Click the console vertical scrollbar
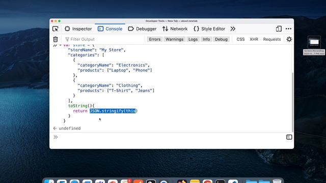 pyautogui.click(x=293, y=102)
